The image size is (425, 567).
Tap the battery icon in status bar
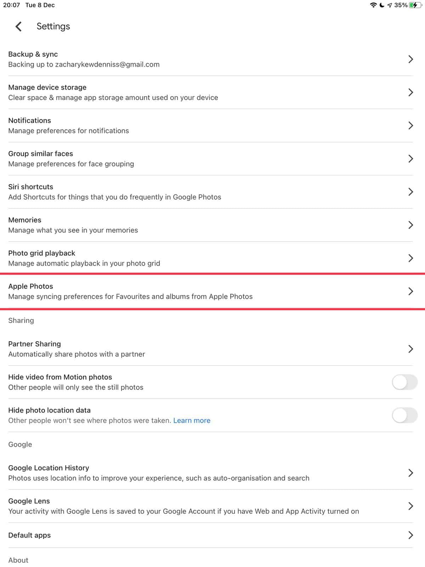(x=414, y=5)
